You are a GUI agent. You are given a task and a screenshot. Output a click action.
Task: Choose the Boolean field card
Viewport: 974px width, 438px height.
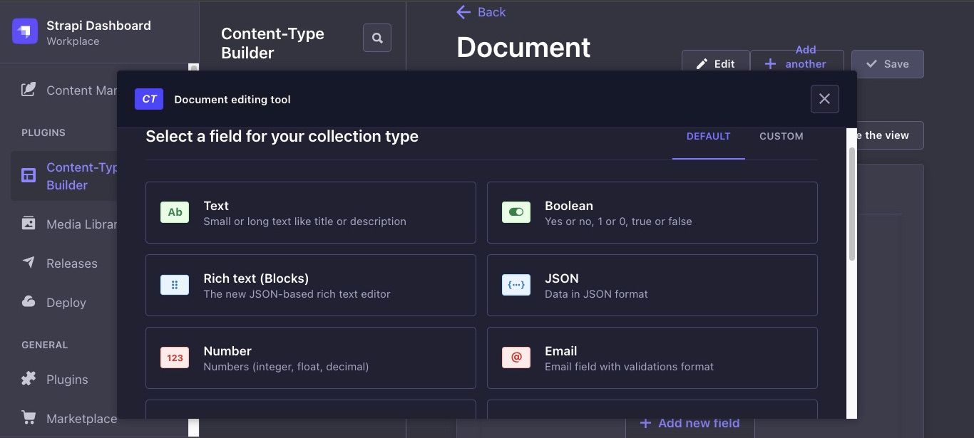tap(652, 212)
